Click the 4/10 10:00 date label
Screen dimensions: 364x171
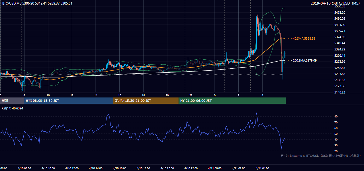click(48, 168)
